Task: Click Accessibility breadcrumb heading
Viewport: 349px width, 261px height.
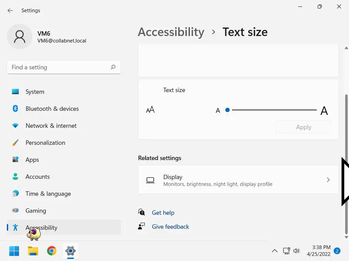Action: point(171,32)
